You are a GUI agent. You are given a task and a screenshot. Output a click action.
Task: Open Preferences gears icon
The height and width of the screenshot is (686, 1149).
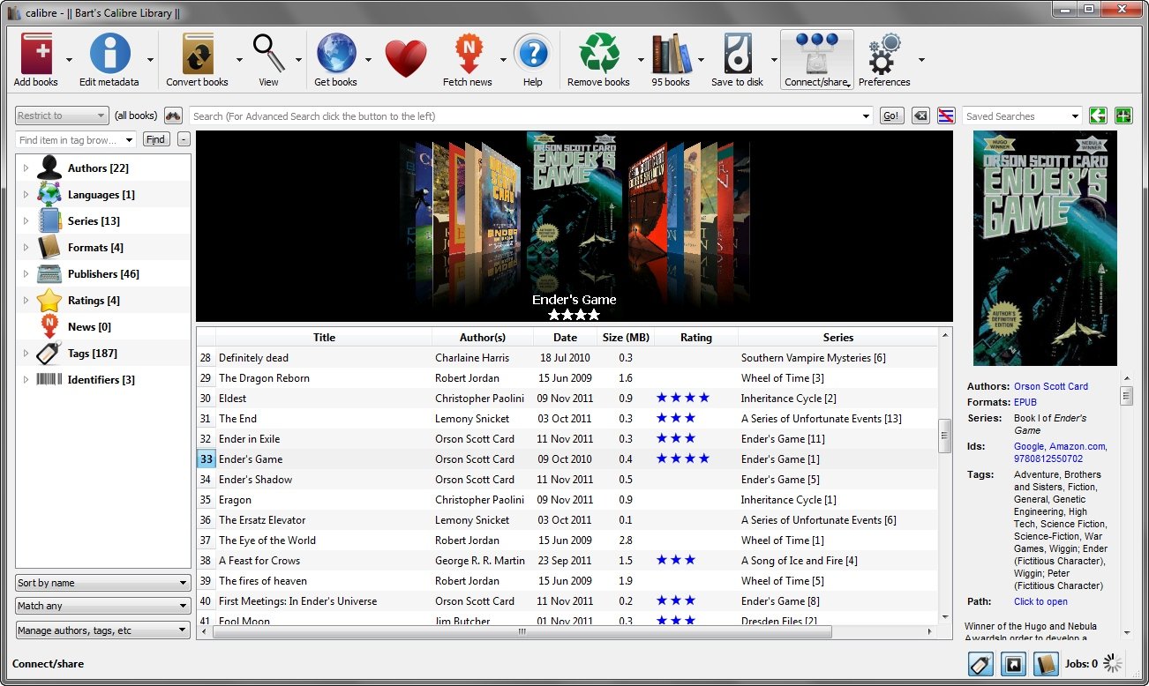pos(883,54)
